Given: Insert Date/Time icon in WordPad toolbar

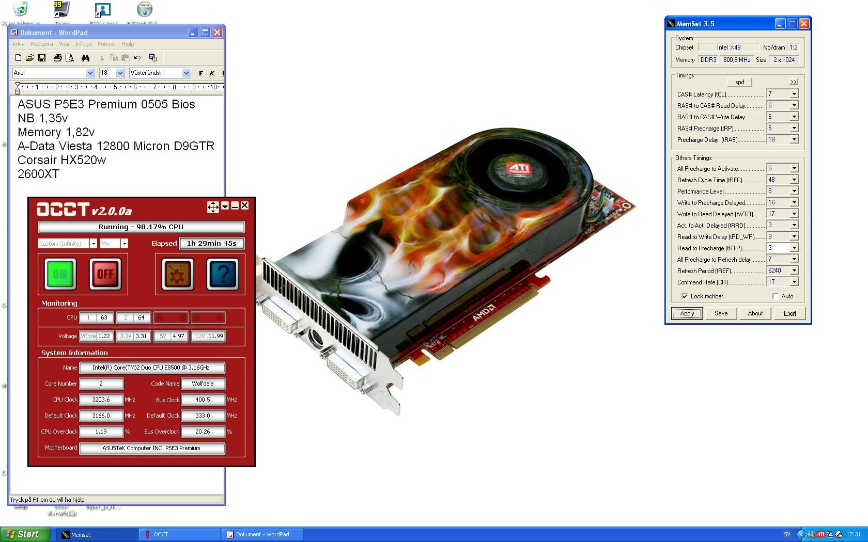Looking at the screenshot, I should click(153, 58).
